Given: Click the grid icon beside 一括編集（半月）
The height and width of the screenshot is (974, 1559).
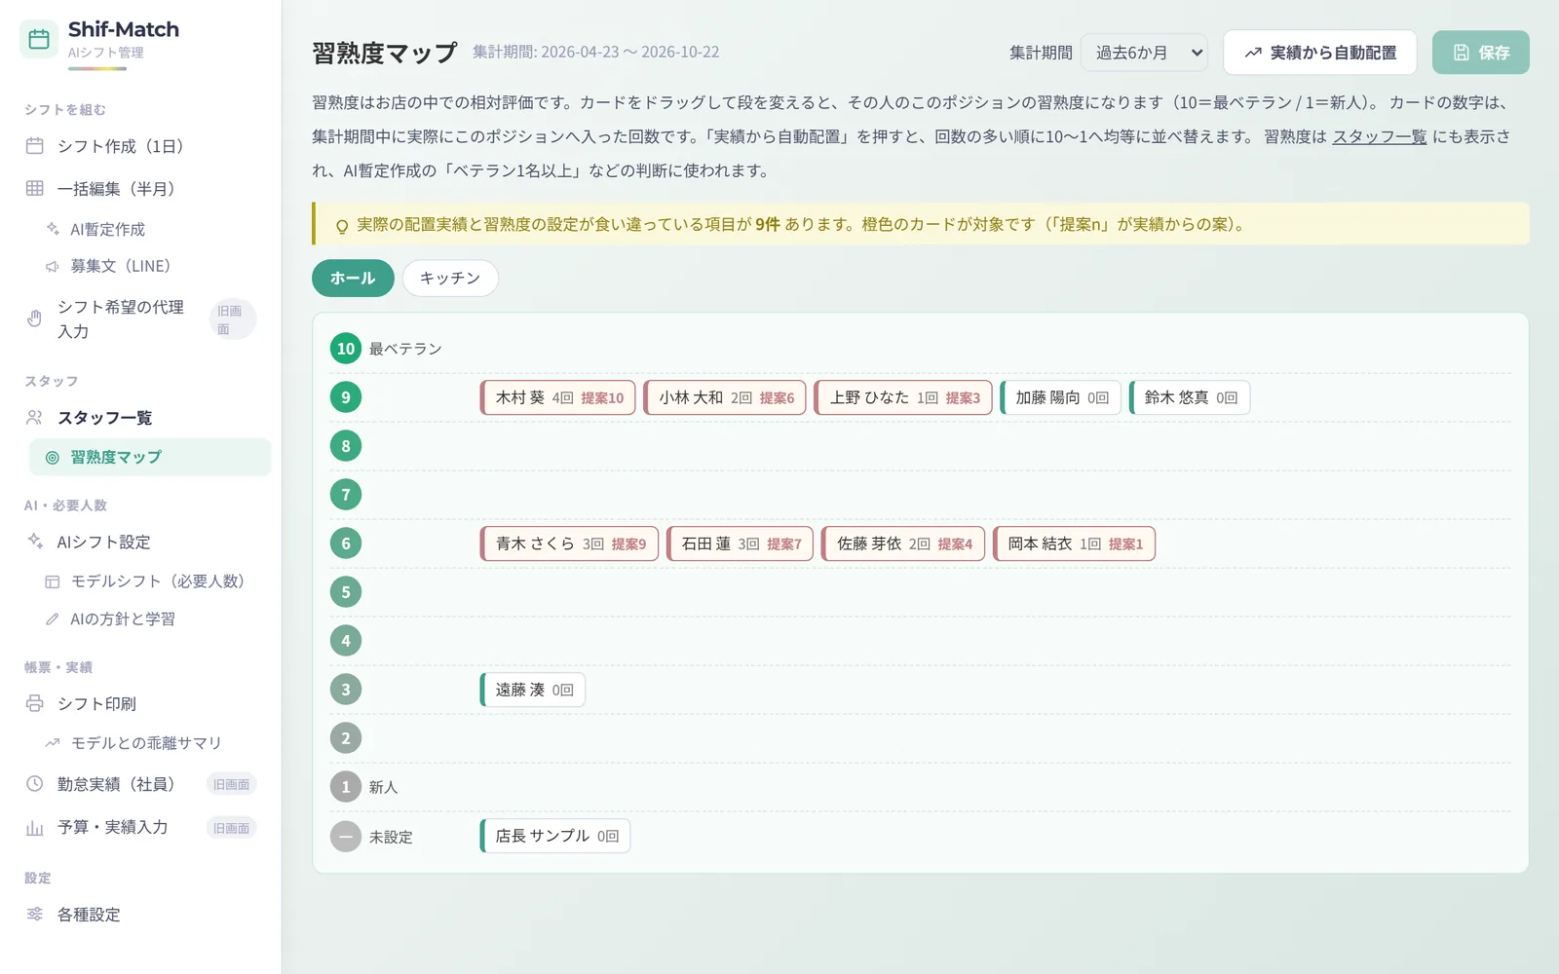Looking at the screenshot, I should pyautogui.click(x=35, y=188).
